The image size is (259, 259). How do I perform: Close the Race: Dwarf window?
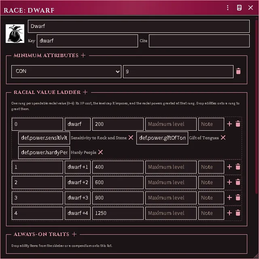251,8
